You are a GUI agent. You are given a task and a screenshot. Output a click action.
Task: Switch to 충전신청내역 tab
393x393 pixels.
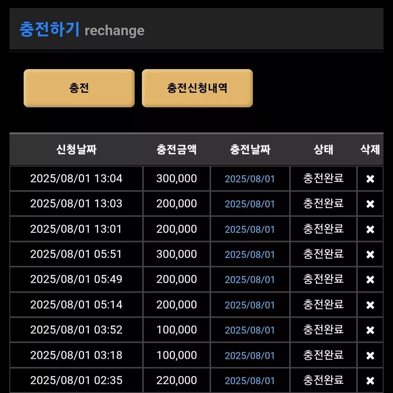[x=197, y=88]
